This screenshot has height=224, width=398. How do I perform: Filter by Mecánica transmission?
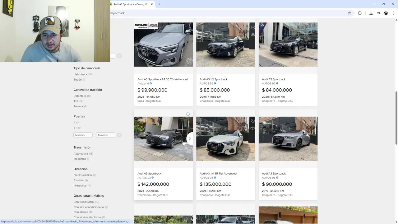click(80, 159)
